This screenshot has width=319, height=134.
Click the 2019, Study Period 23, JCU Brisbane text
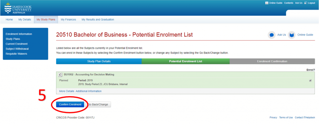point(103,84)
